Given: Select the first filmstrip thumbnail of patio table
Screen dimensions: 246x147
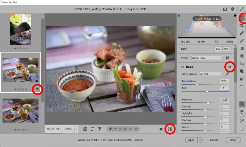Looking at the screenshot, I should 20,29.
